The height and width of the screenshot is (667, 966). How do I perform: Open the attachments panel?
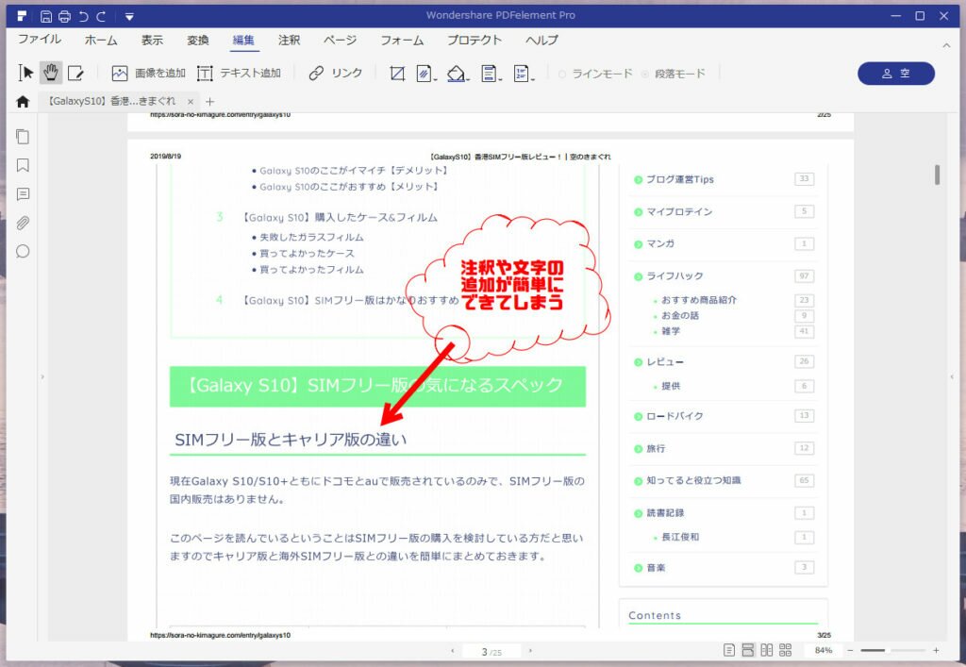coord(23,223)
